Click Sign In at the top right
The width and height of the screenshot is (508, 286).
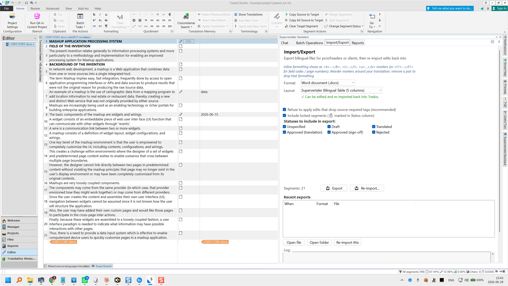point(499,8)
